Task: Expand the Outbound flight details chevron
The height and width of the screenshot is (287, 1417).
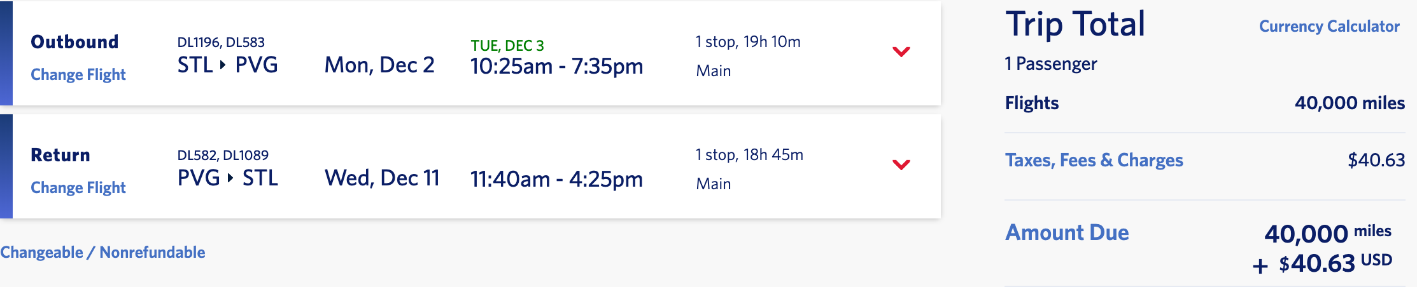Action: pyautogui.click(x=901, y=52)
